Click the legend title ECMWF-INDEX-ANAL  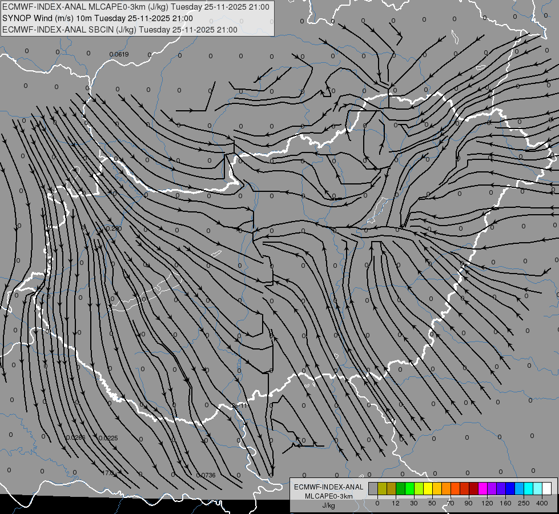329,487
